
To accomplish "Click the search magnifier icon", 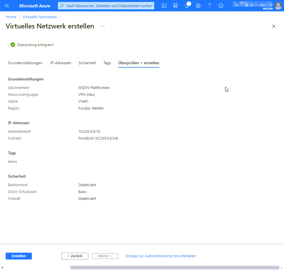I will [x=62, y=6].
